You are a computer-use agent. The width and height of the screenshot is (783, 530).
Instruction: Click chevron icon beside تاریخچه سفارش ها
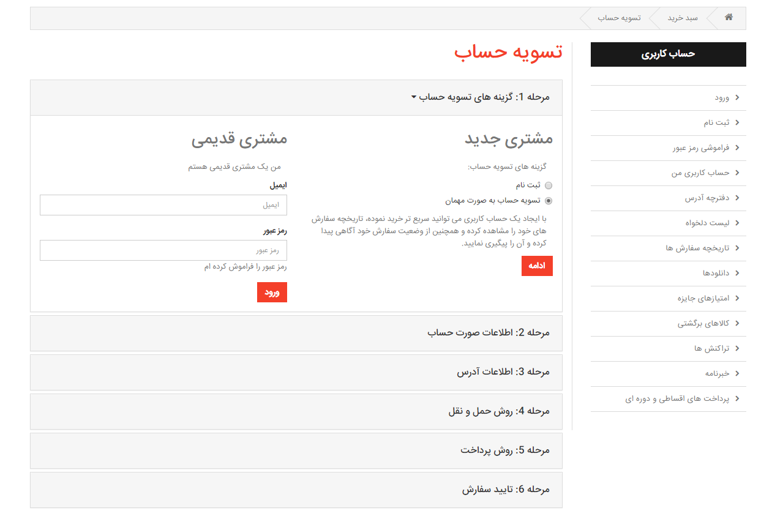tap(736, 248)
